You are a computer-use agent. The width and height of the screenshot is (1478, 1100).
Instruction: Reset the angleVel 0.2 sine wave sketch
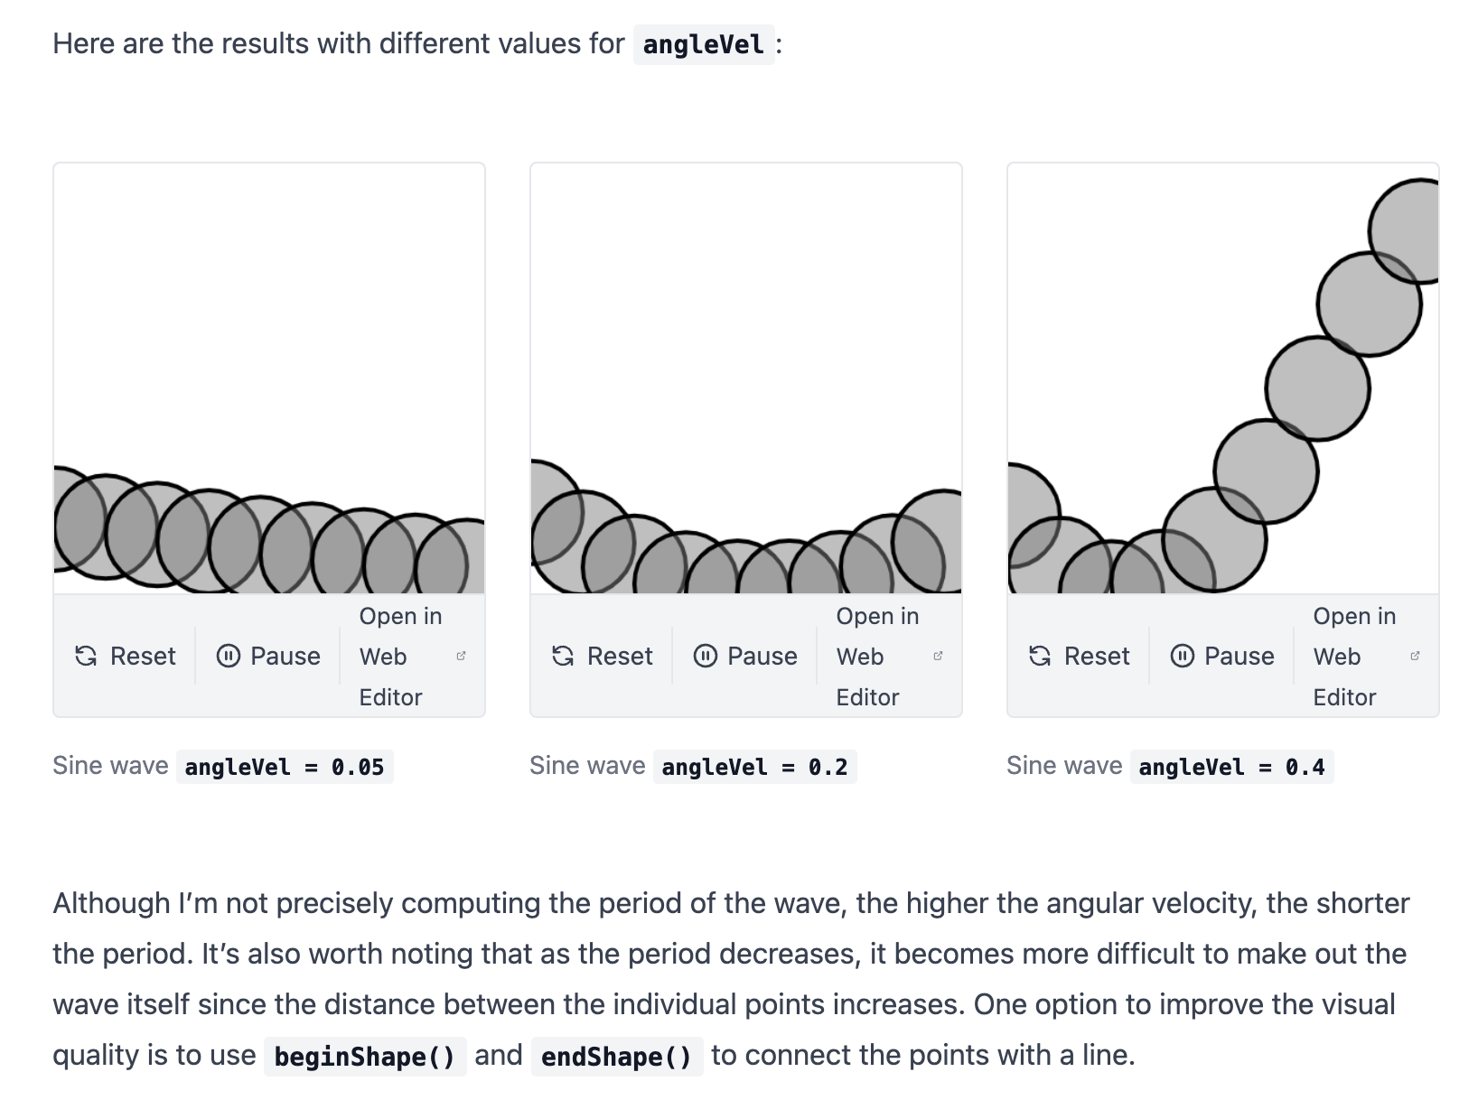(x=603, y=657)
